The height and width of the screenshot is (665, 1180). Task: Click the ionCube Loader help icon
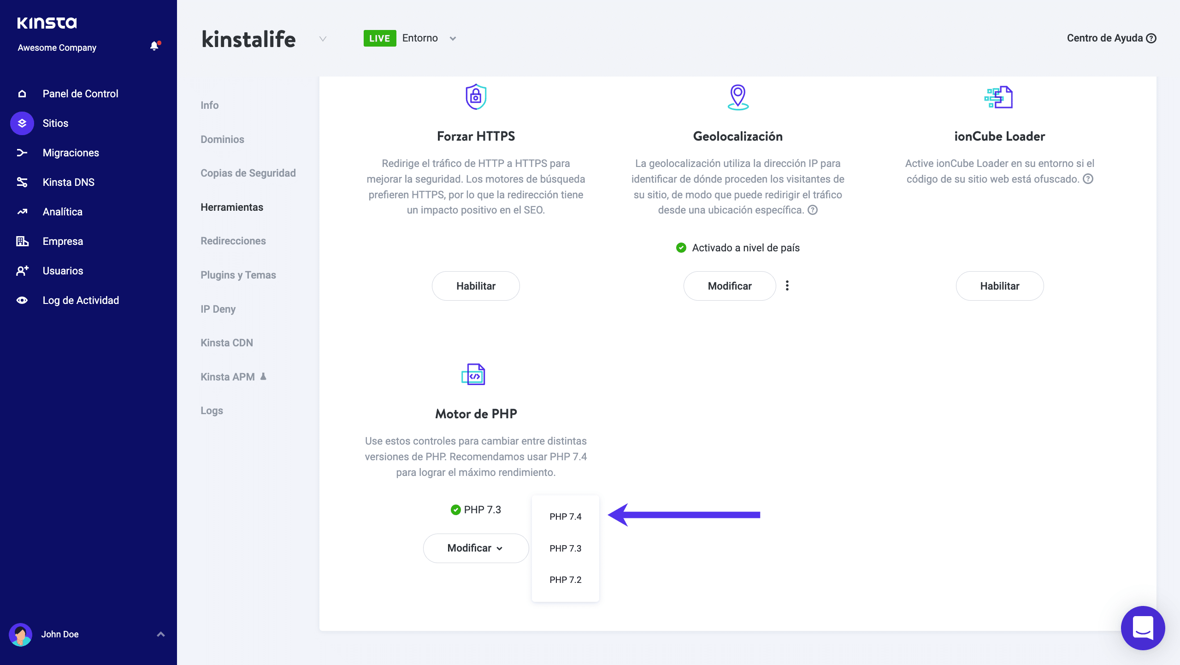click(1088, 179)
